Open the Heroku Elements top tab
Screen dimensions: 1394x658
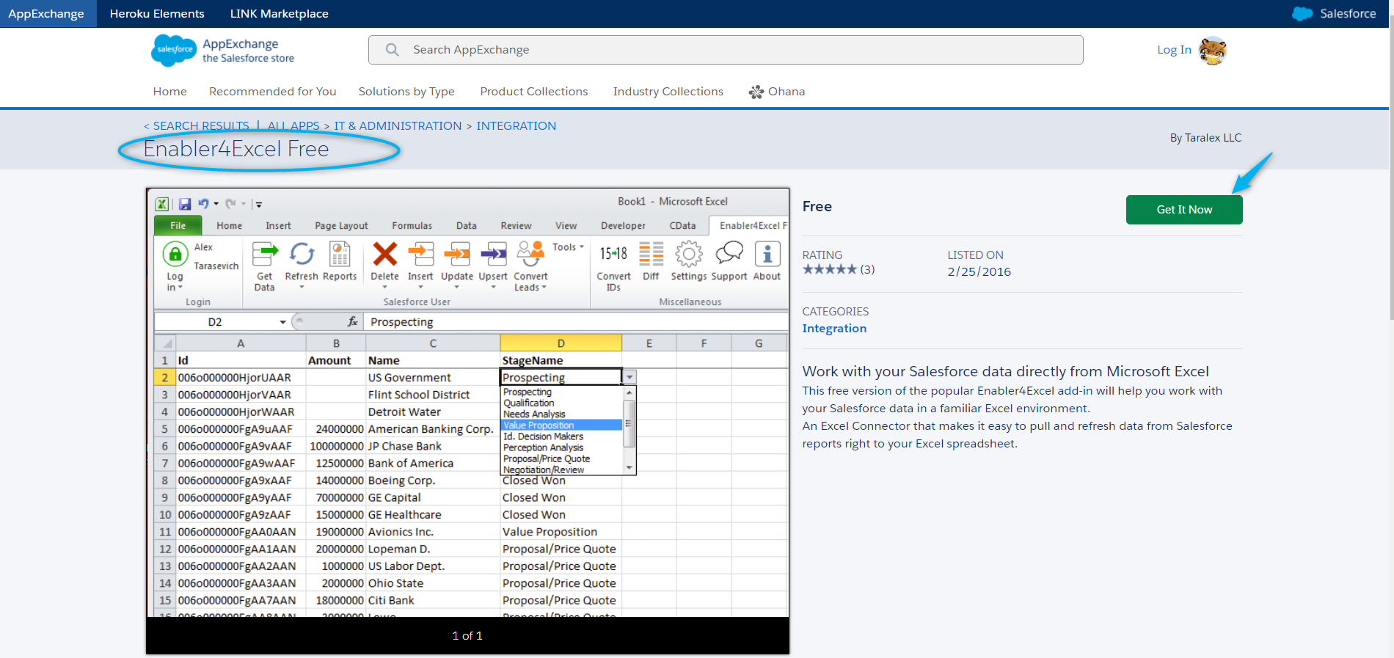(x=157, y=14)
